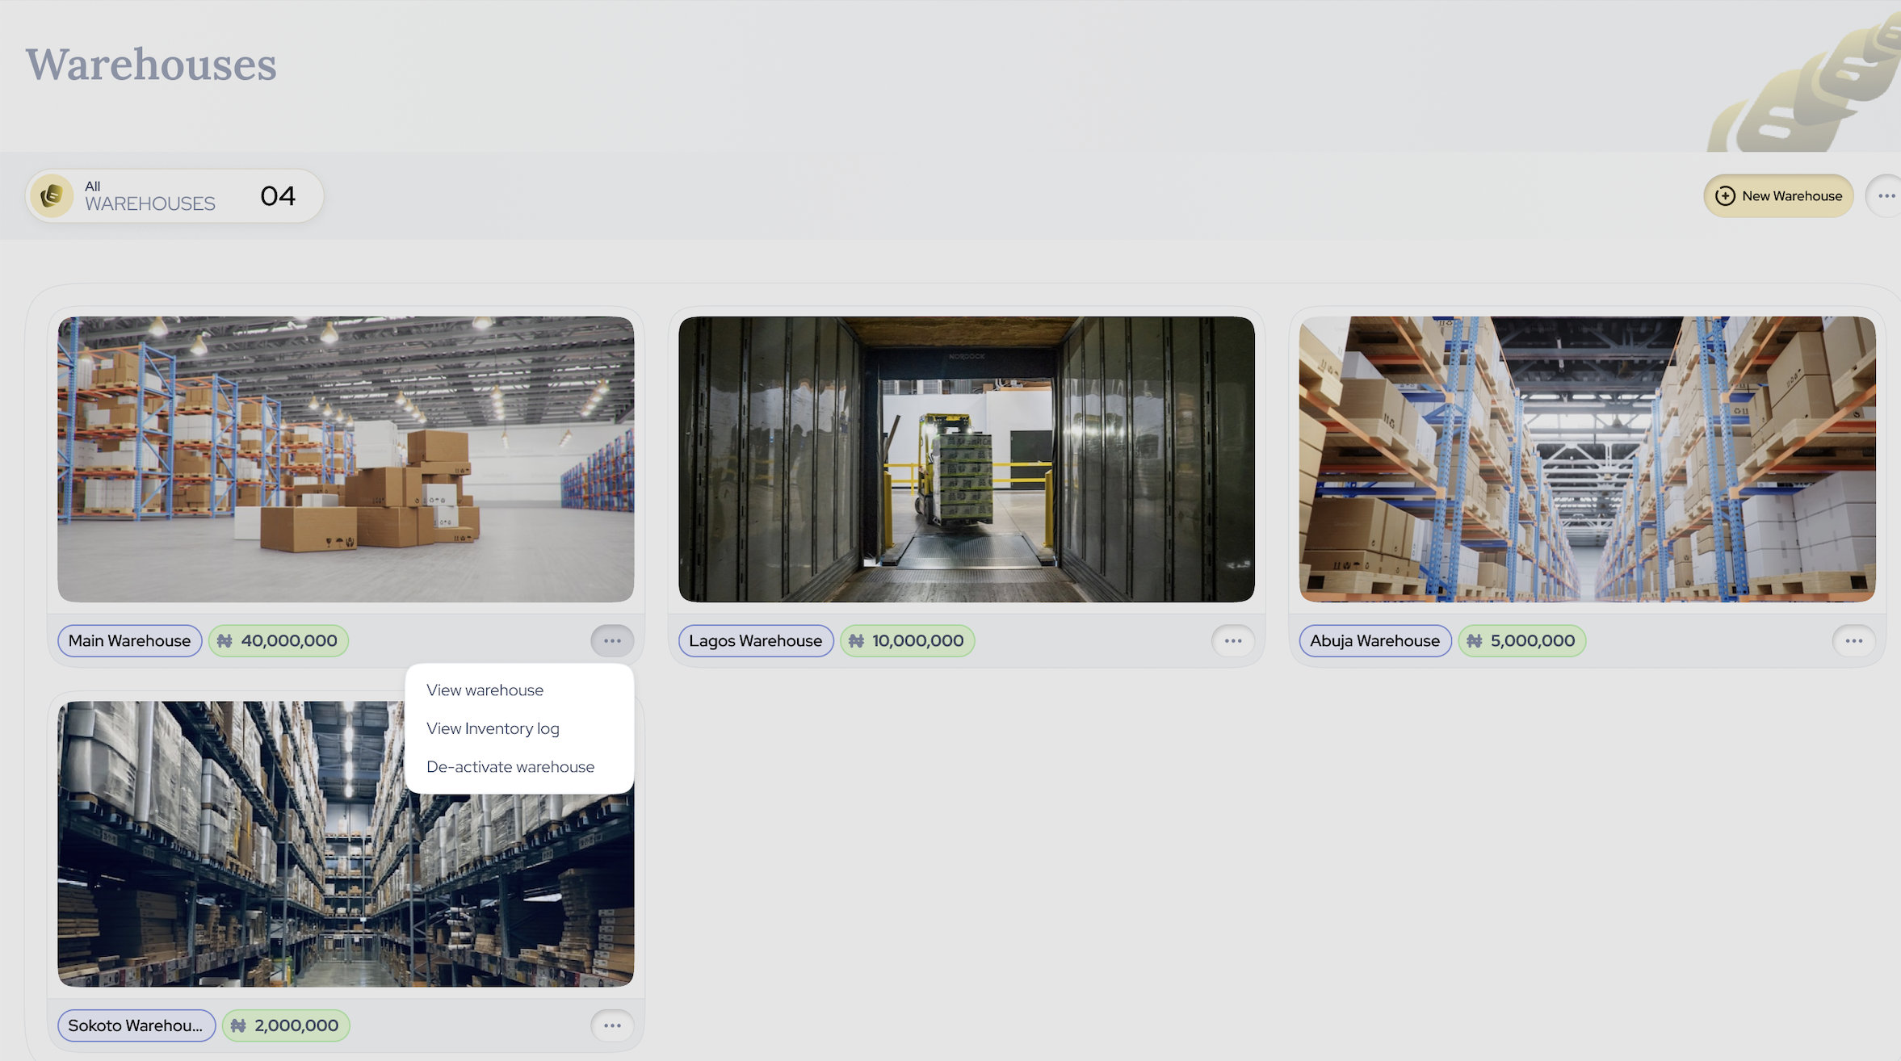This screenshot has height=1061, width=1901.
Task: Open the Lagos Warehouse forklift photo
Action: point(966,459)
